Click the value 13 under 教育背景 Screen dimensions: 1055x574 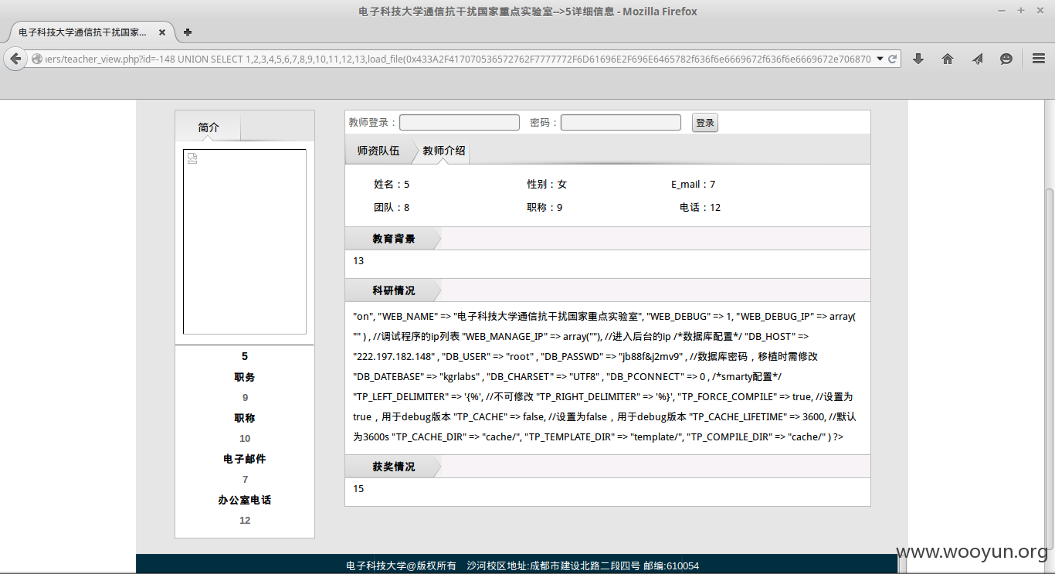click(x=358, y=261)
